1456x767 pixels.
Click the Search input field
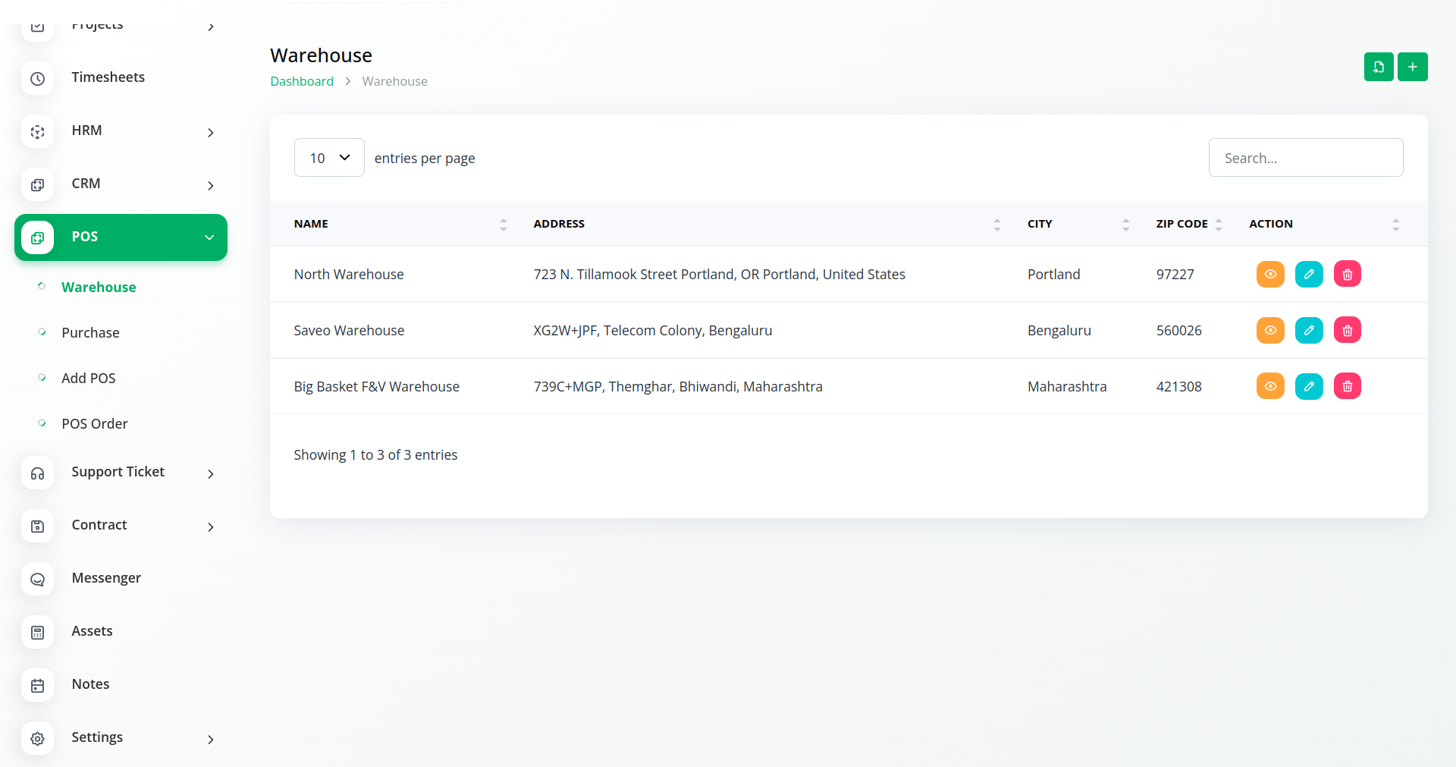point(1305,158)
